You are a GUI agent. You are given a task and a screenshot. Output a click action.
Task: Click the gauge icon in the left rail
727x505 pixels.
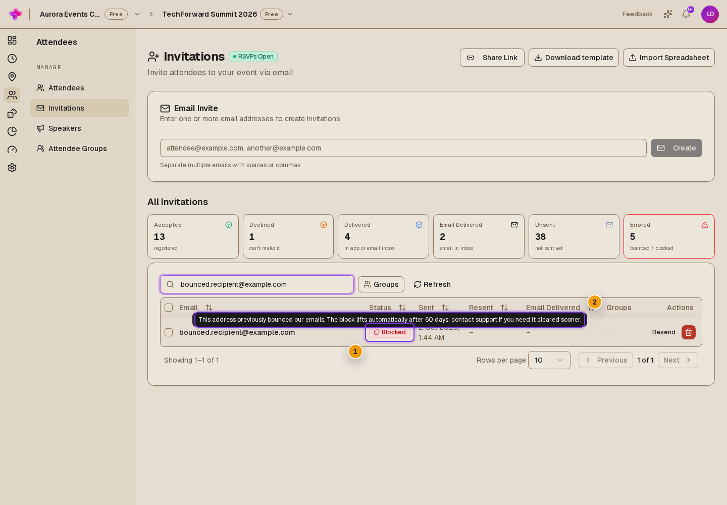point(12,149)
